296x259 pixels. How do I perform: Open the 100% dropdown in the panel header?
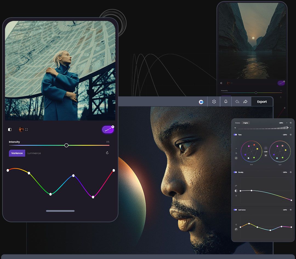click(281, 123)
